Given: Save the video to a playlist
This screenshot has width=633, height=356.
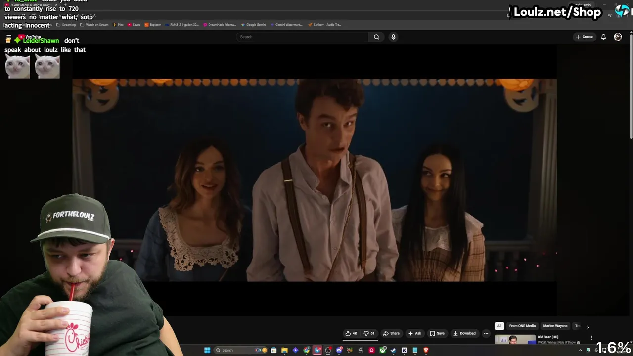Looking at the screenshot, I should click(437, 333).
